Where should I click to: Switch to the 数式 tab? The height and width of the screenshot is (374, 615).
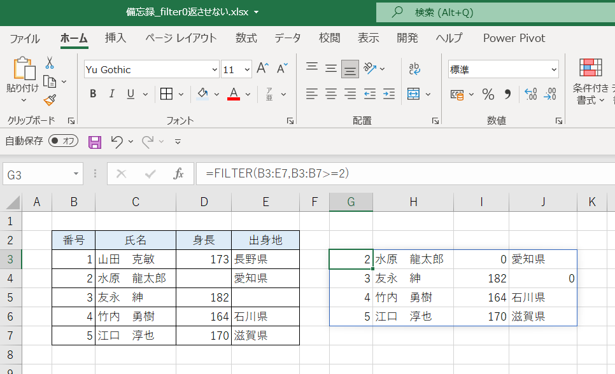pyautogui.click(x=246, y=38)
